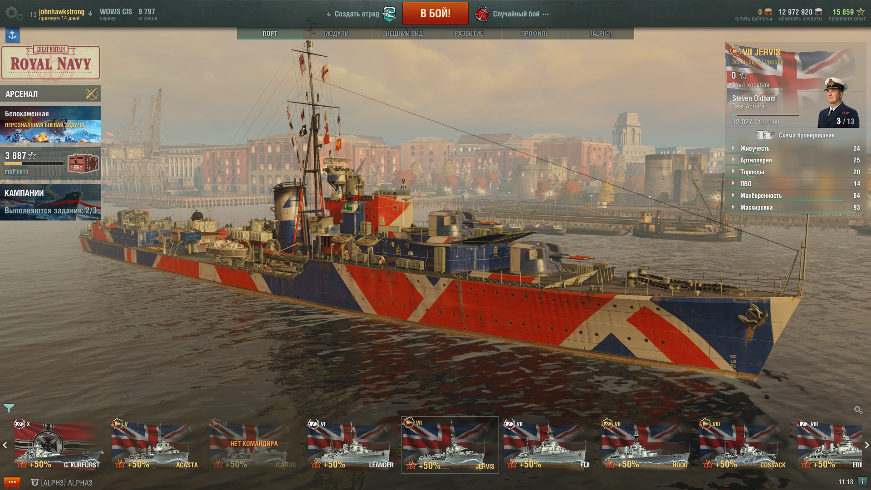Click the container crate reward icon
The width and height of the screenshot is (871, 490).
pyautogui.click(x=83, y=163)
